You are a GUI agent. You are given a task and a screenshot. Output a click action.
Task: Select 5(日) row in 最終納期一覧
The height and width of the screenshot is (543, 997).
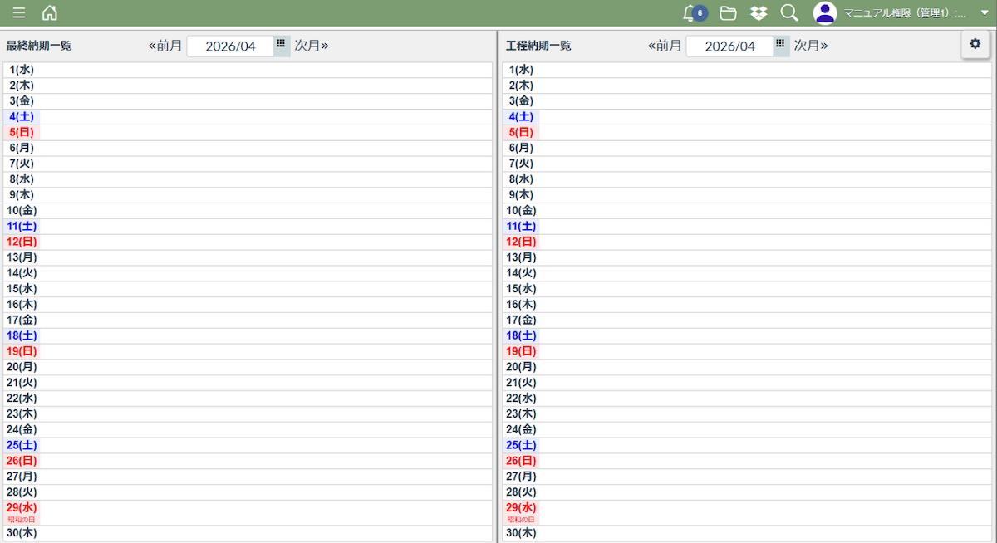coord(248,133)
